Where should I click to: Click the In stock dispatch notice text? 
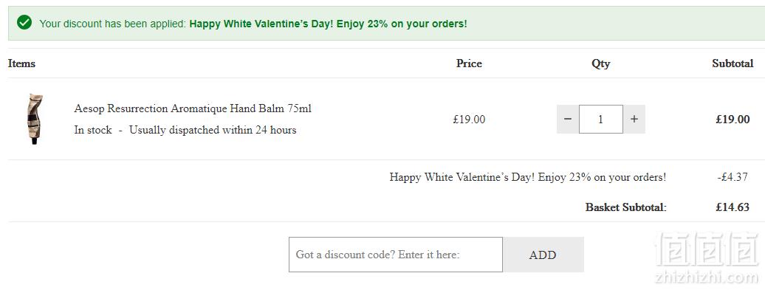[185, 130]
